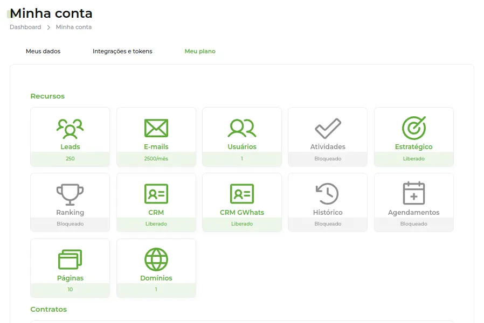Viewport: 484px width, 323px height.
Task: Click the Usuários count value 1
Action: click(242, 158)
